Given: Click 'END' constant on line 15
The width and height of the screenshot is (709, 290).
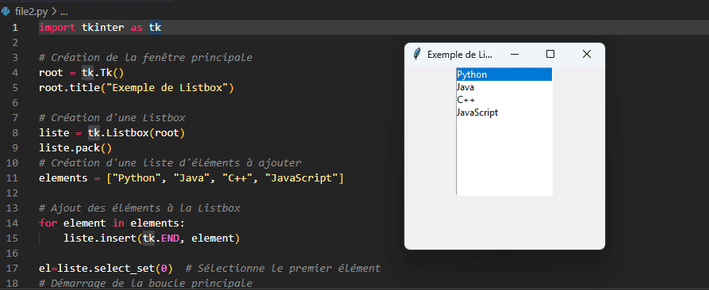Looking at the screenshot, I should pyautogui.click(x=170, y=238).
